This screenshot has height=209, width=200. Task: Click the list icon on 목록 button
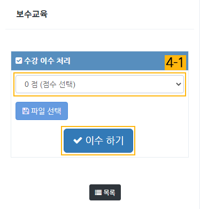point(98,192)
